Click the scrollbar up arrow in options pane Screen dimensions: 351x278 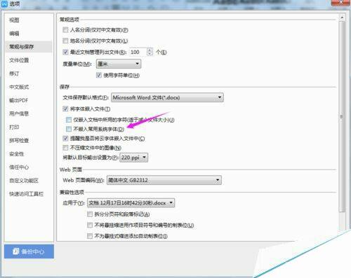click(x=342, y=18)
